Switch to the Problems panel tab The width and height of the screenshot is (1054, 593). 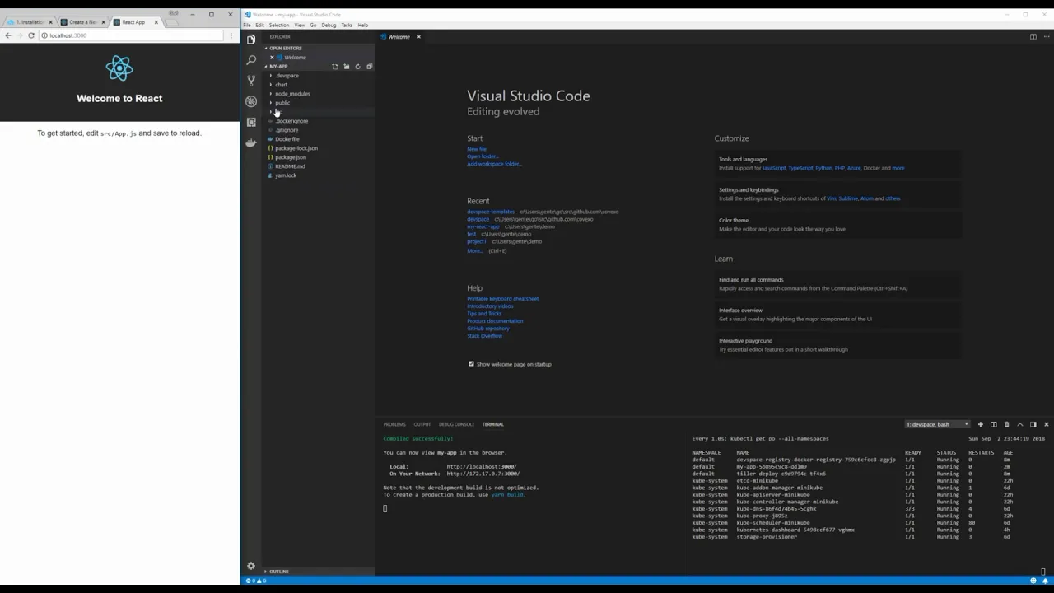[x=394, y=424]
